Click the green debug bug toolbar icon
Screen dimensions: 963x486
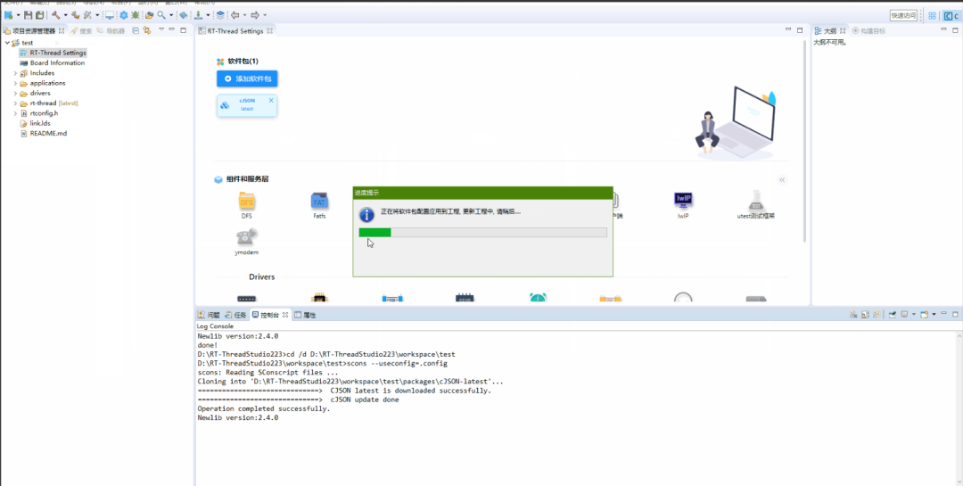click(x=135, y=15)
